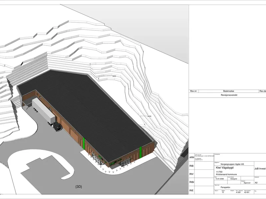The height and width of the screenshot is (199, 266).
Task: Select the client name "Norgesgruppen Agder AS"
Action: 232,164
